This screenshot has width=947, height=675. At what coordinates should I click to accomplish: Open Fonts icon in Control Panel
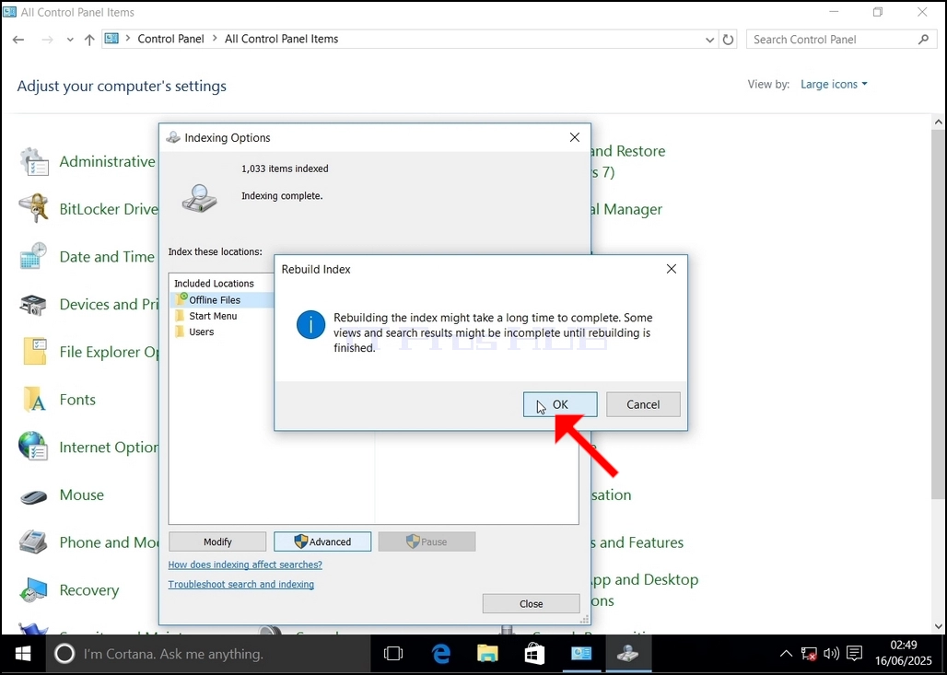(34, 399)
